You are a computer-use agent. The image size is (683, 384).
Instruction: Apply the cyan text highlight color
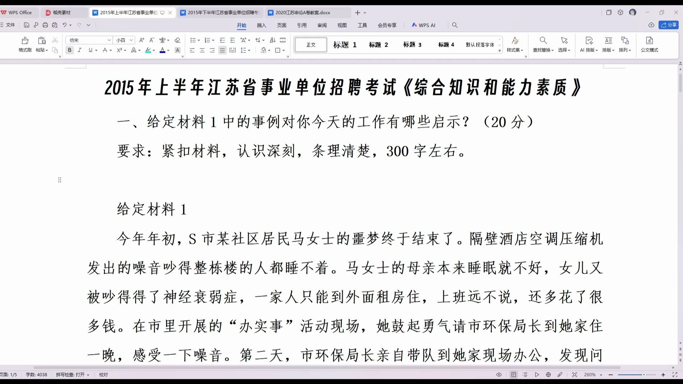tap(148, 50)
